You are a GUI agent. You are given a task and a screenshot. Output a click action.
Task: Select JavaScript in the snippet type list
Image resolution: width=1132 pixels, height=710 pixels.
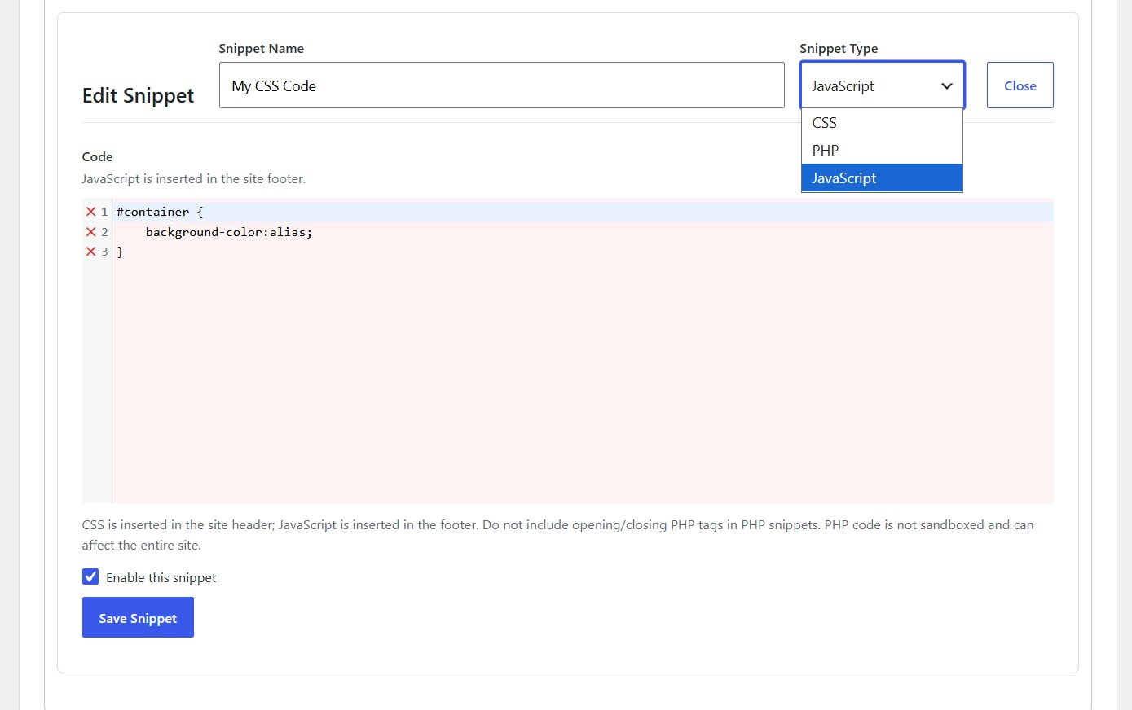point(882,177)
